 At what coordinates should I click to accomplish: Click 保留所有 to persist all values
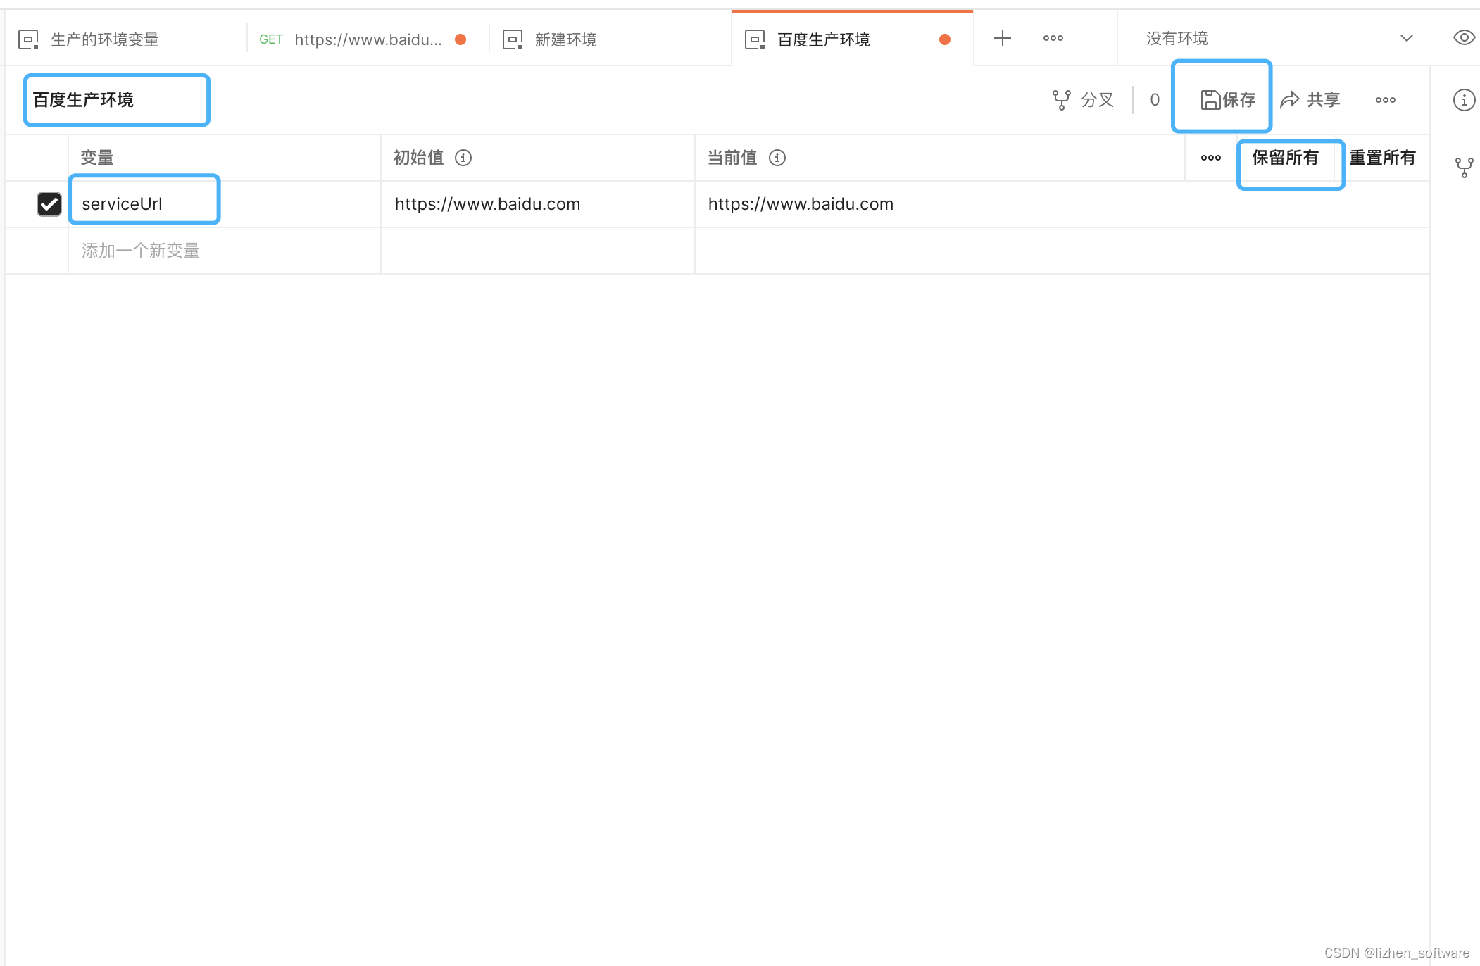tap(1285, 158)
